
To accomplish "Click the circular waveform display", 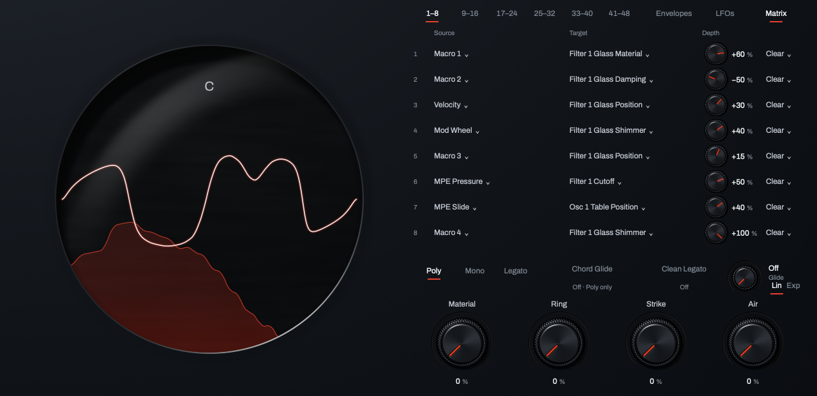I will 209,199.
